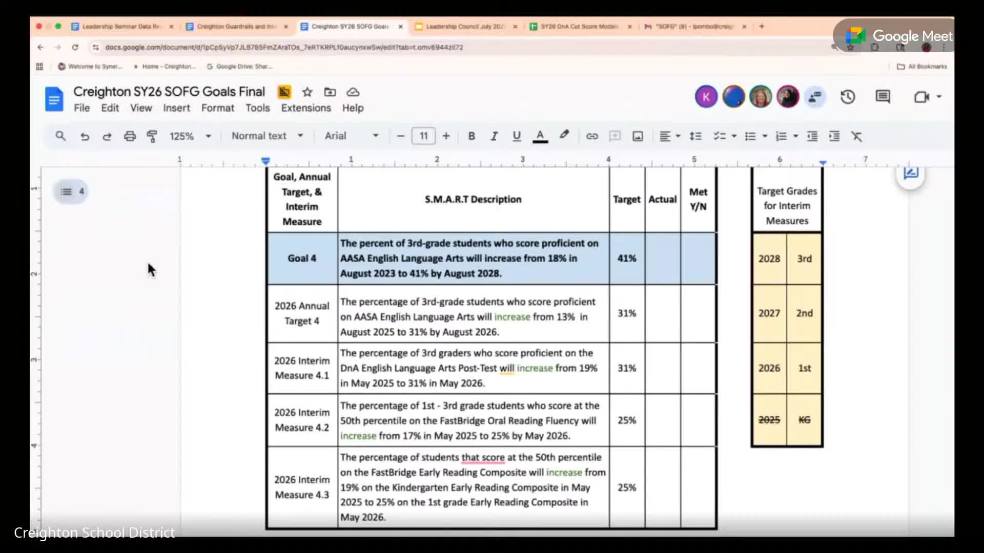Click the search menus magnifier icon

pyautogui.click(x=60, y=136)
